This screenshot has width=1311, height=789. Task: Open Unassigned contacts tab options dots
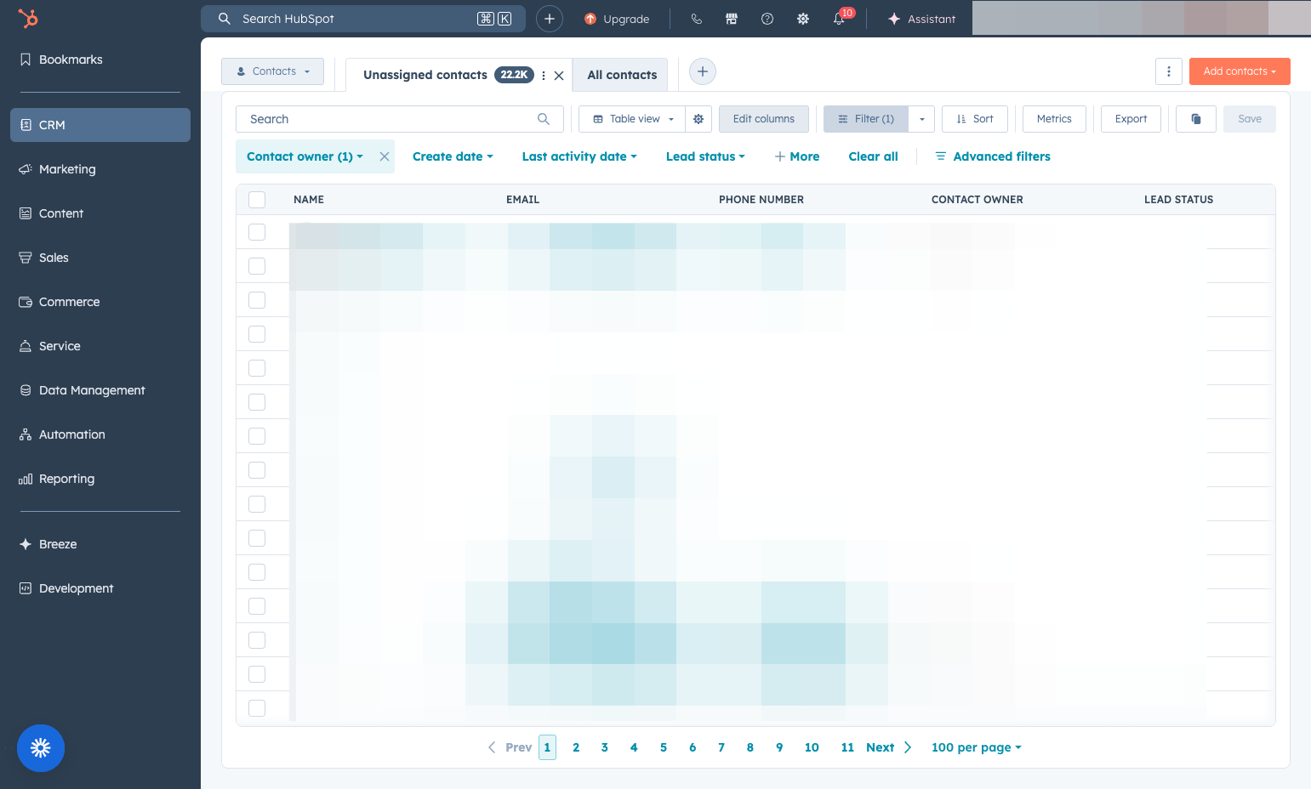tap(544, 76)
